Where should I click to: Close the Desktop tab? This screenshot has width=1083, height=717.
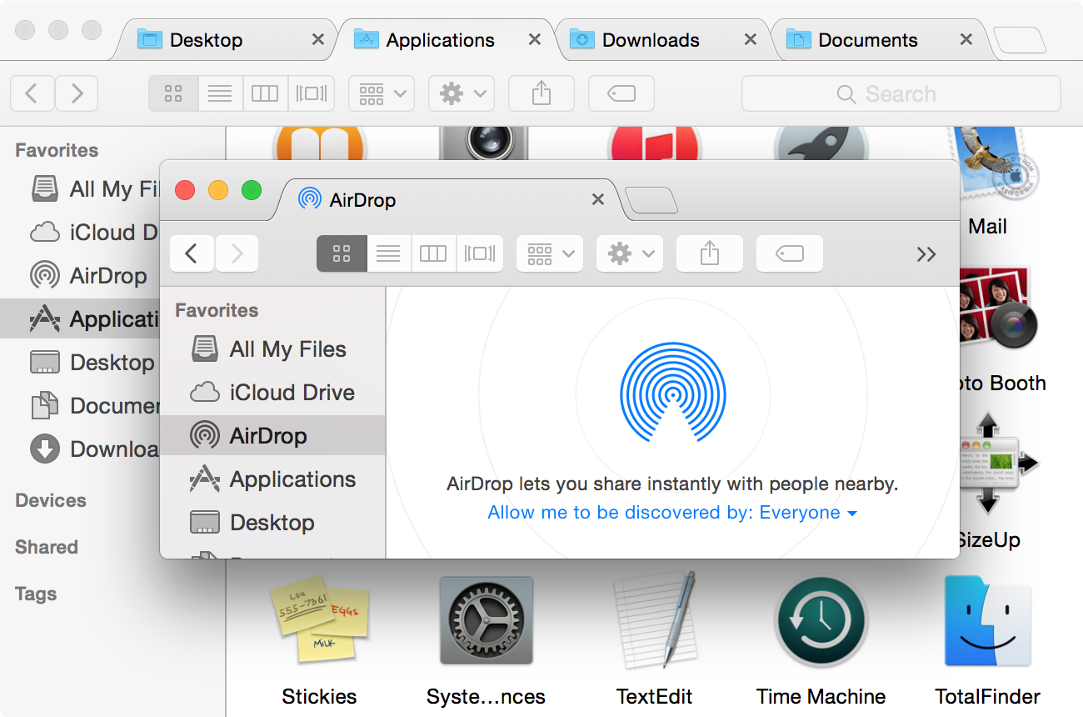tap(317, 39)
